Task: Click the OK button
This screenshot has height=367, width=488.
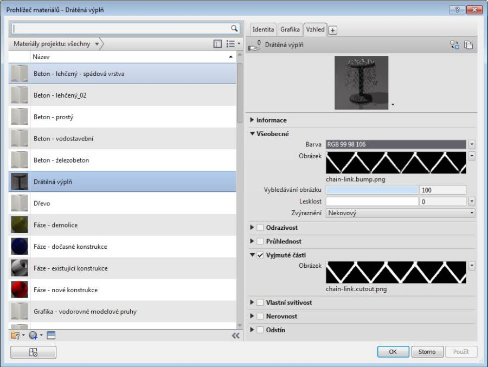Action: pyautogui.click(x=393, y=352)
